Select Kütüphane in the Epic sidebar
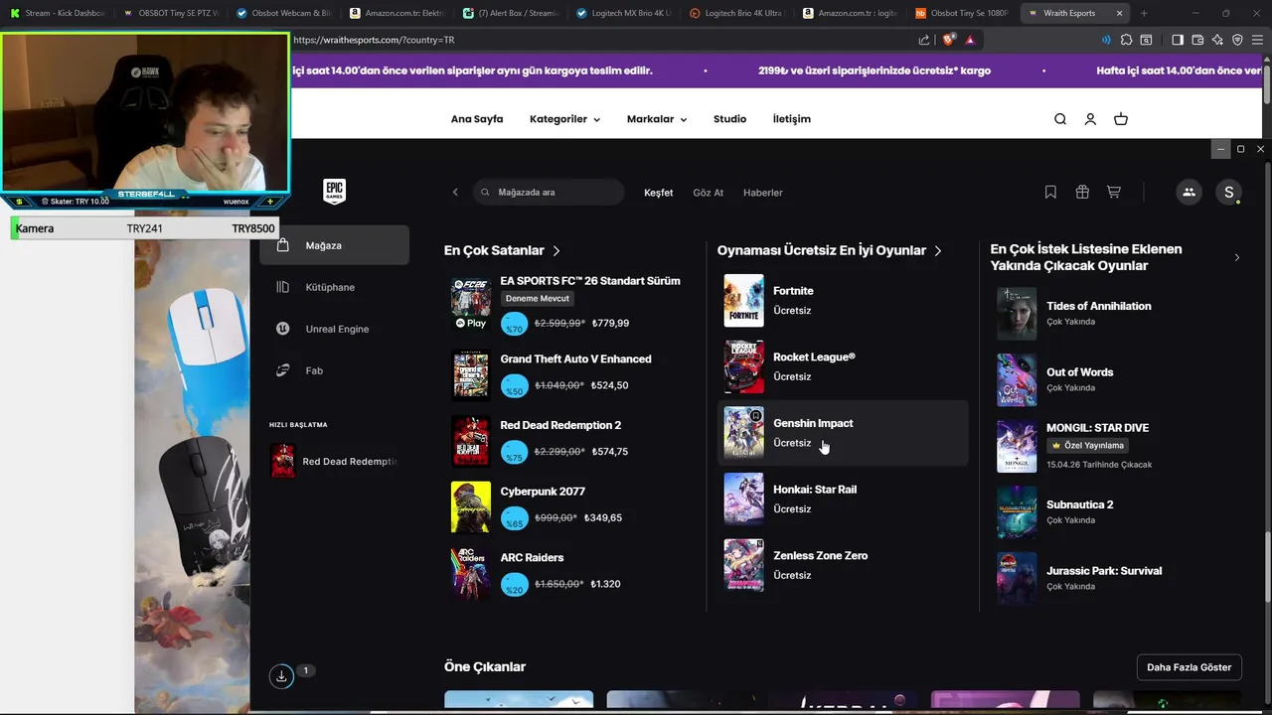The image size is (1272, 715). coord(334,287)
